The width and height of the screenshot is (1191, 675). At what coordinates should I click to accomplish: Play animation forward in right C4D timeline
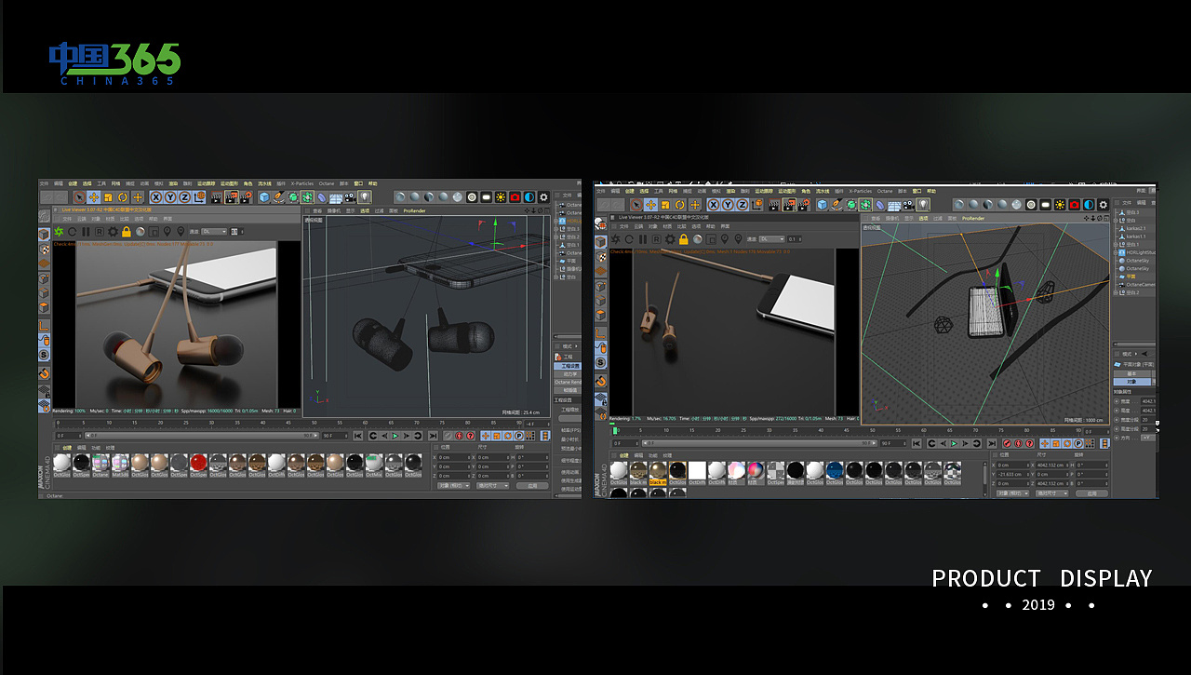pos(954,444)
